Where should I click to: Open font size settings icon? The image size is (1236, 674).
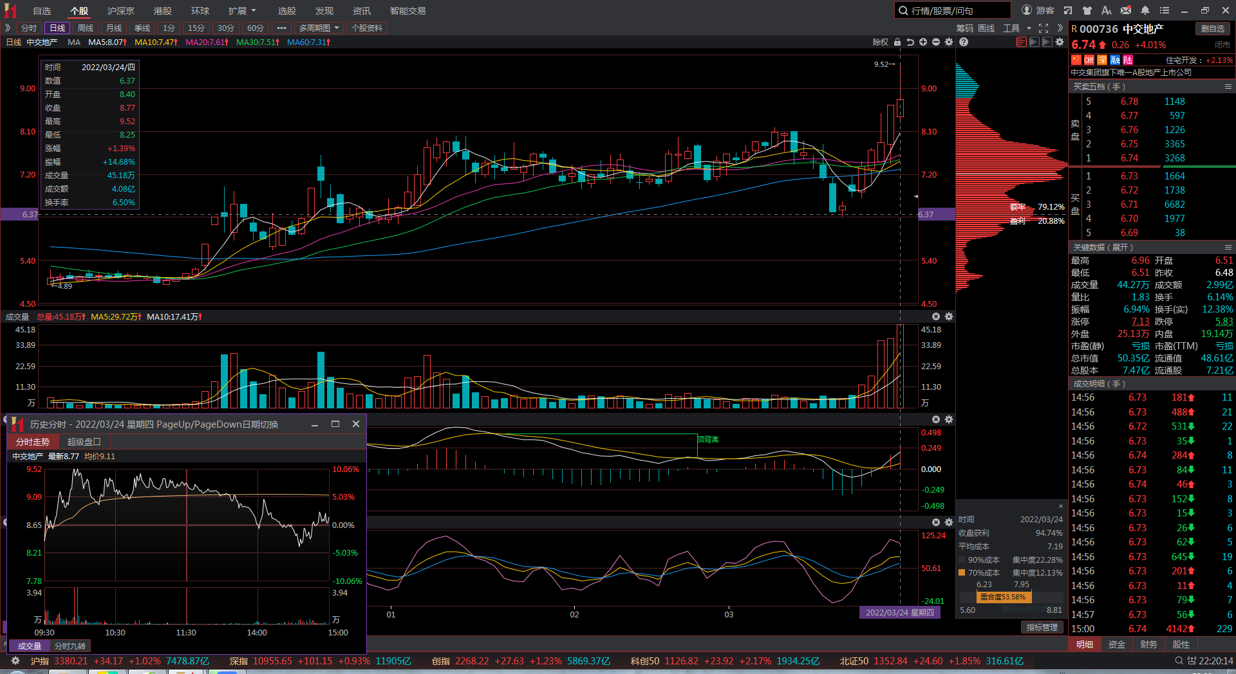(1107, 10)
